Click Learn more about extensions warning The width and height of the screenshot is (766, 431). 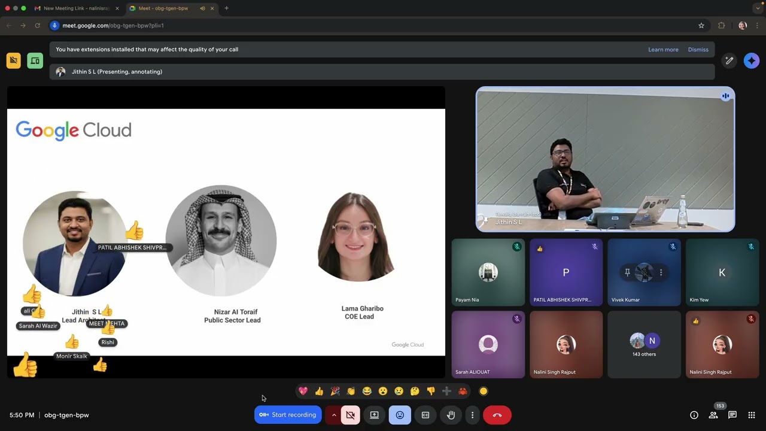(x=663, y=50)
